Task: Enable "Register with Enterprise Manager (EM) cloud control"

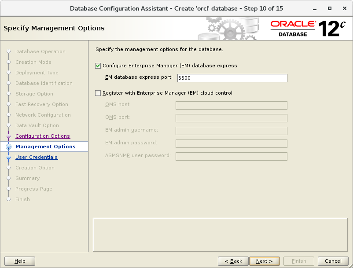Action: coord(98,93)
